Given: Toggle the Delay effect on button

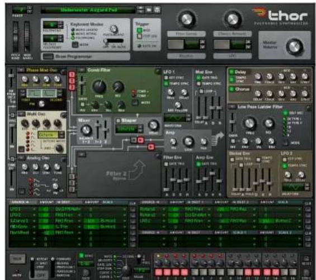Looking at the screenshot, I should pyautogui.click(x=232, y=72).
